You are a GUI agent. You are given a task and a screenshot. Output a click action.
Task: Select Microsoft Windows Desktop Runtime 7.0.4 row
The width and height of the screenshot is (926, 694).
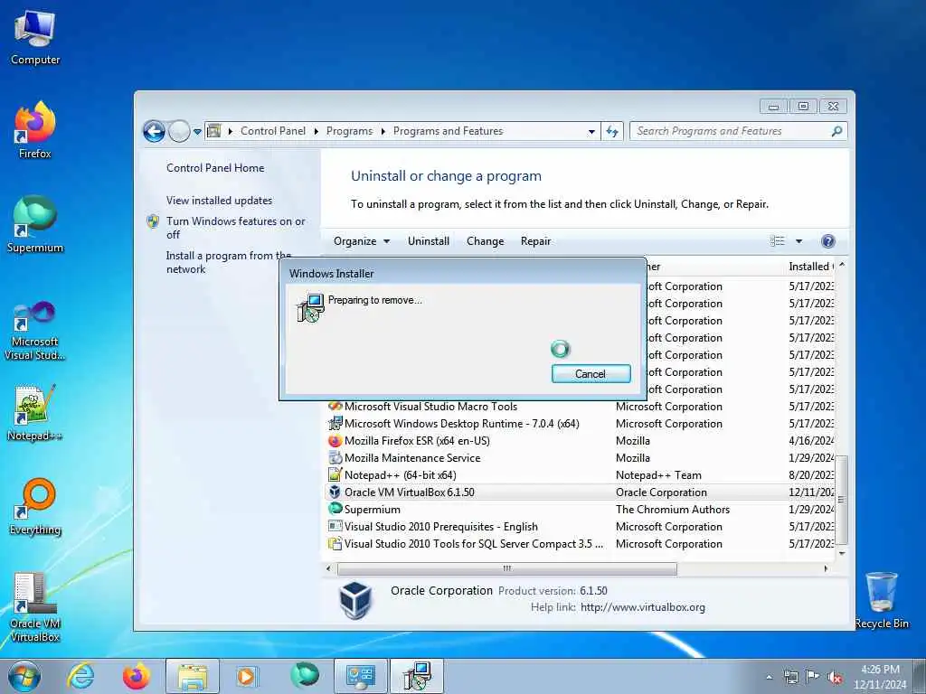[x=581, y=424]
